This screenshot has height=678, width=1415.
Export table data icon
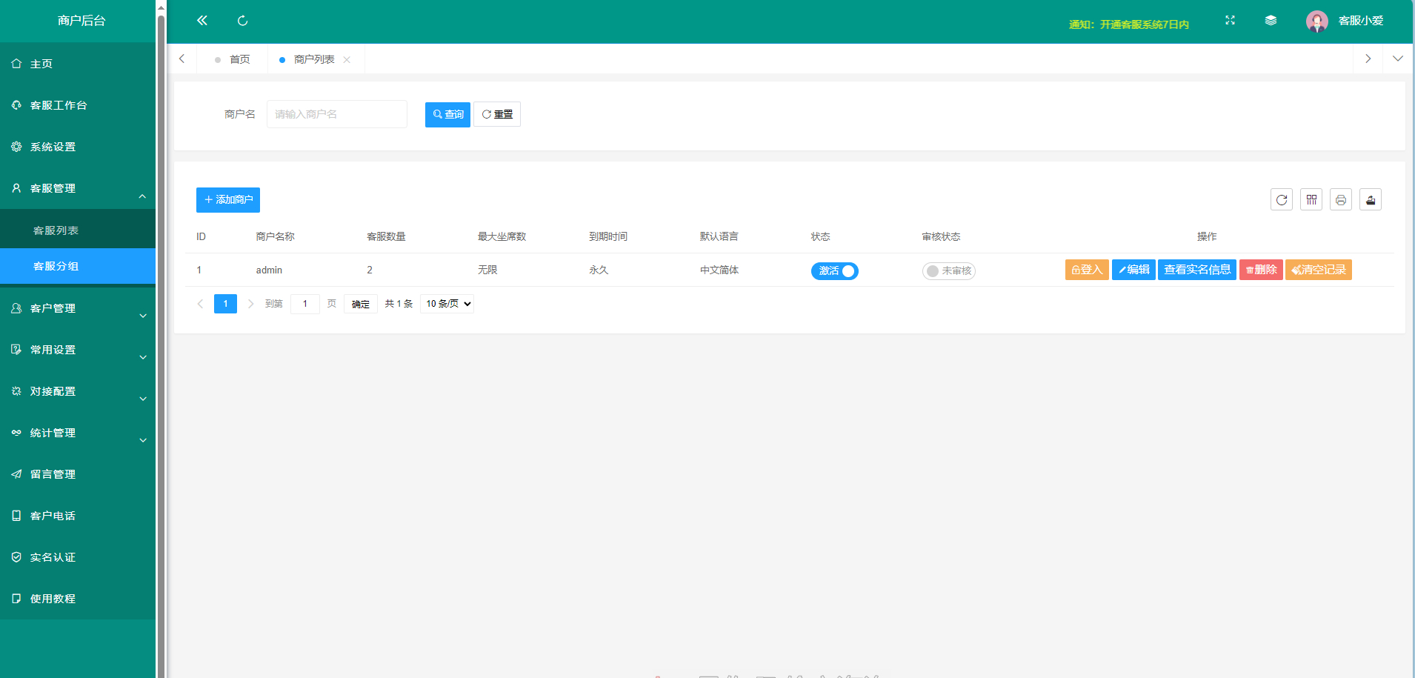1370,200
